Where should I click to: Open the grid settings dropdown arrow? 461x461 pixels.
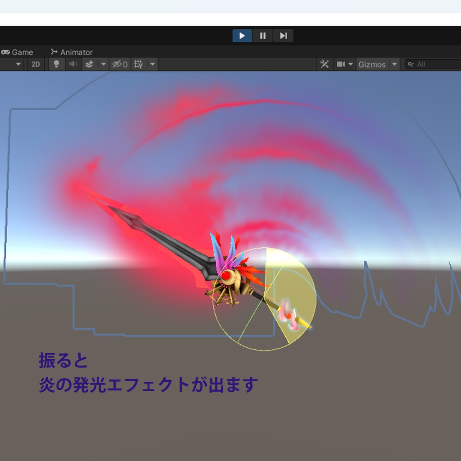151,64
